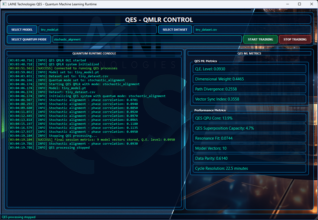Screen dimensions: 318x220
Task: Click log line with phase correlation: 0.1180
Action: (73, 124)
